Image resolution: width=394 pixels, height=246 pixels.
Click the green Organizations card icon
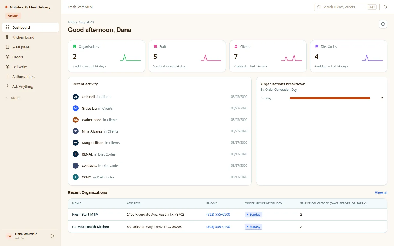click(x=75, y=46)
